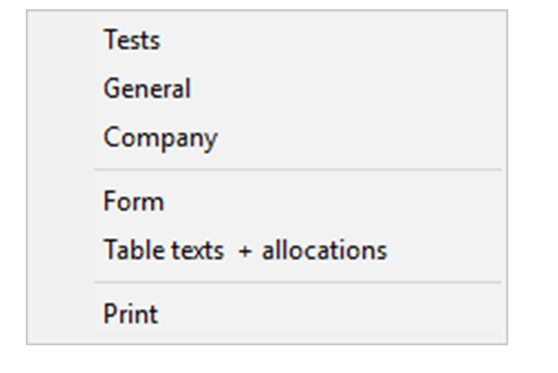Click the blank margin beside Print
558x373 pixels.
[x=61, y=314]
